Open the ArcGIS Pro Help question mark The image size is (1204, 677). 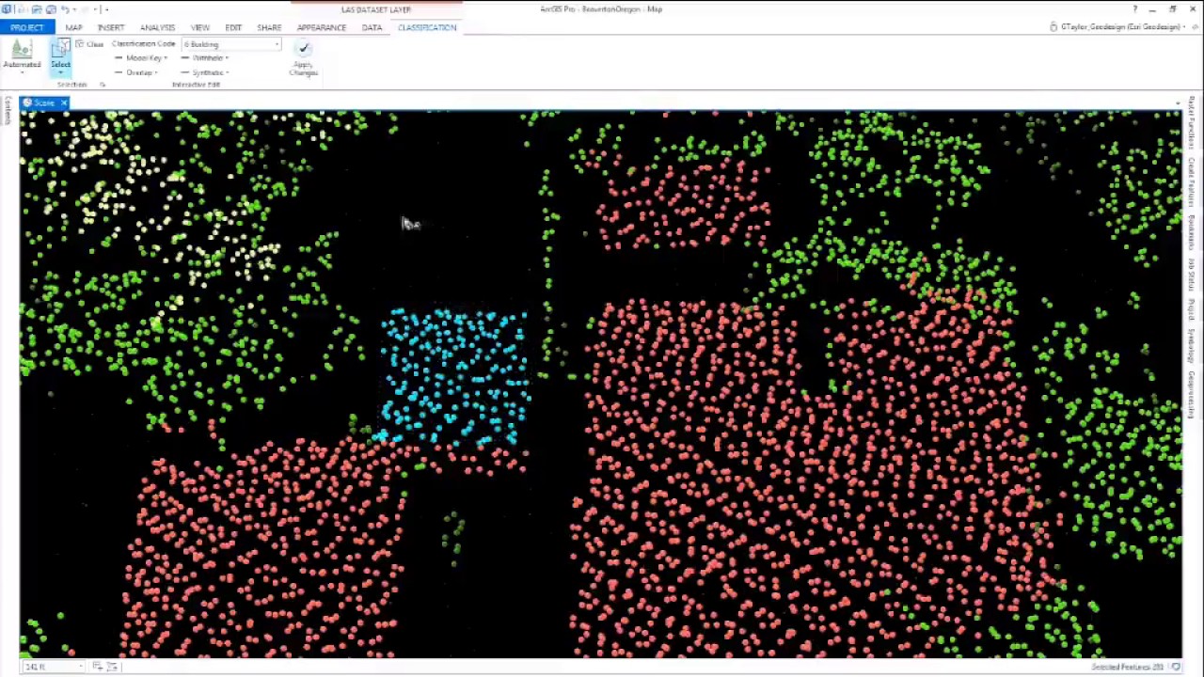point(1134,9)
